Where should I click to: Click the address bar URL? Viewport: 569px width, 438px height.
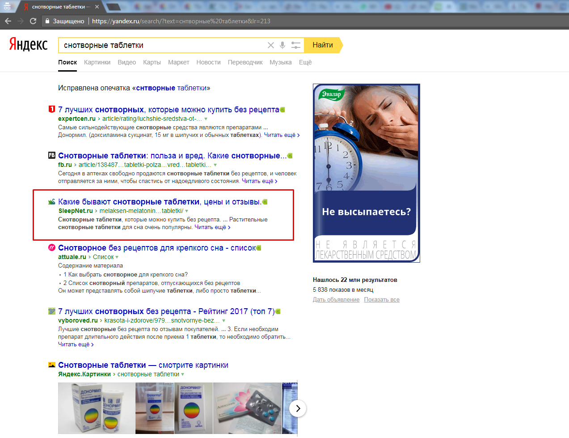(181, 21)
